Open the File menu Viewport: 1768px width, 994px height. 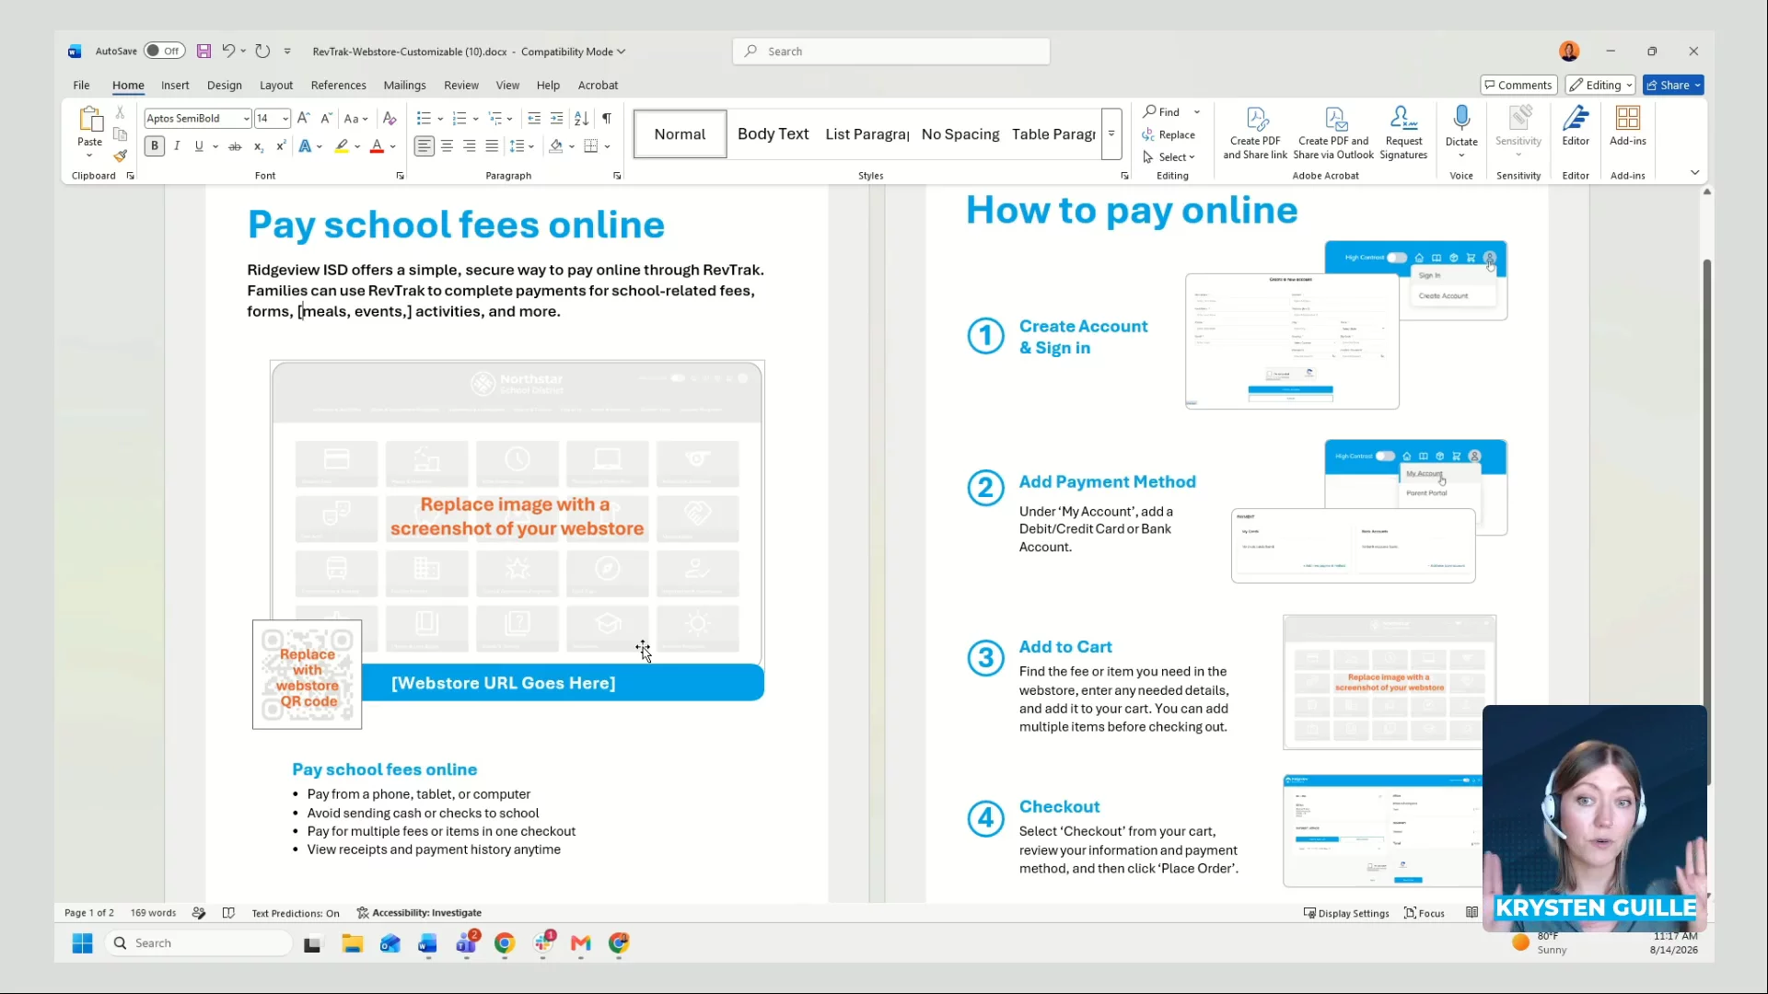(x=81, y=86)
